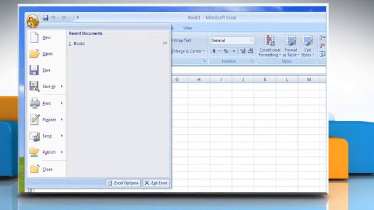Select column I header
This screenshot has width=374, height=210.
point(221,79)
